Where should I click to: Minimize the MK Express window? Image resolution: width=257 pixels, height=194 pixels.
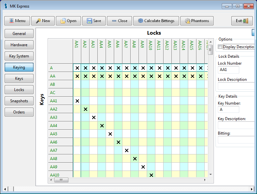coord(227,6)
